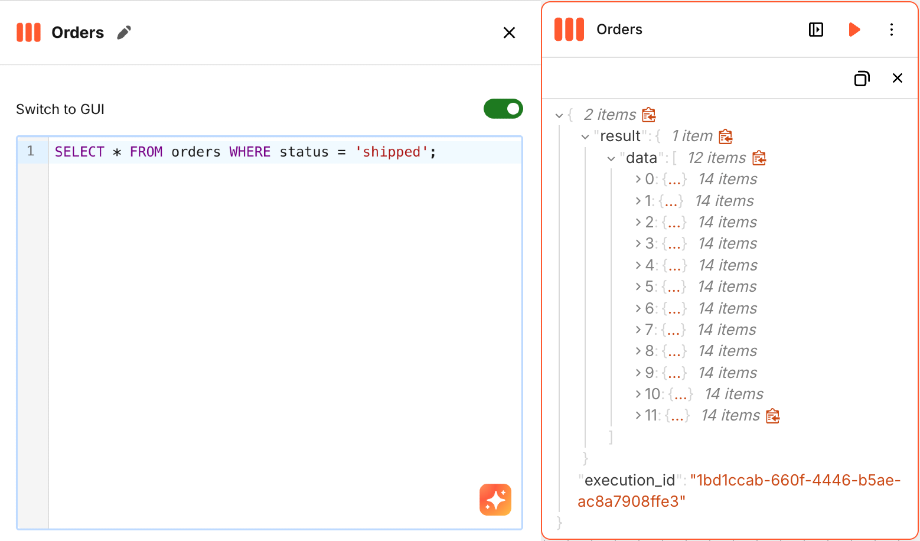Close the Orders editor panel
The image size is (920, 541).
coord(509,32)
